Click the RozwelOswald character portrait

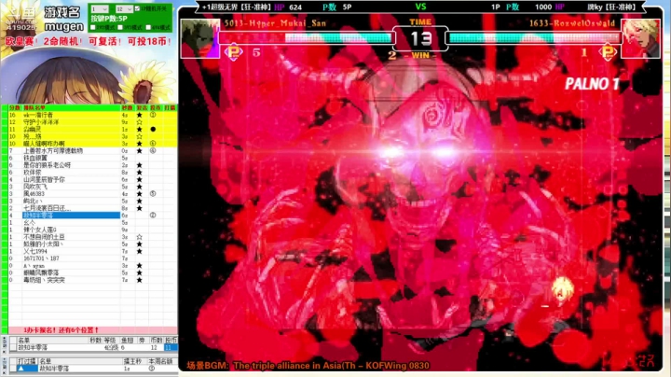tap(640, 38)
